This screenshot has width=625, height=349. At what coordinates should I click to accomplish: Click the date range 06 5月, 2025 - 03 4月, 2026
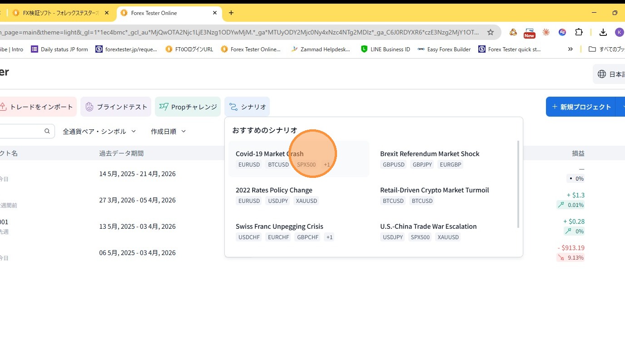click(x=137, y=253)
